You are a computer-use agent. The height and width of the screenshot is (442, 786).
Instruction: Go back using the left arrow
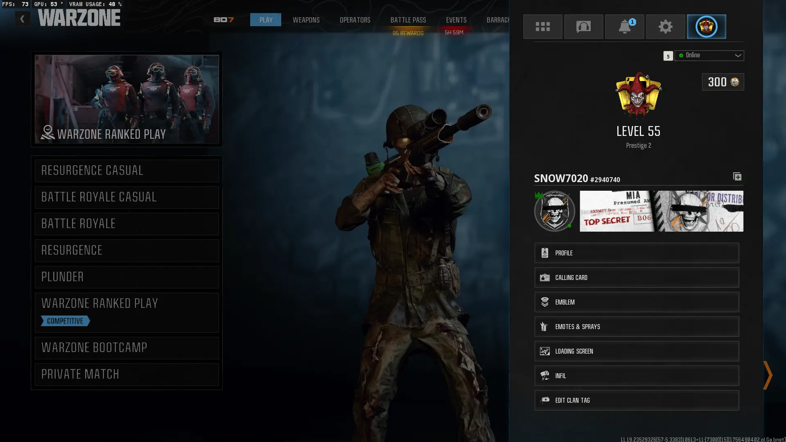point(22,19)
